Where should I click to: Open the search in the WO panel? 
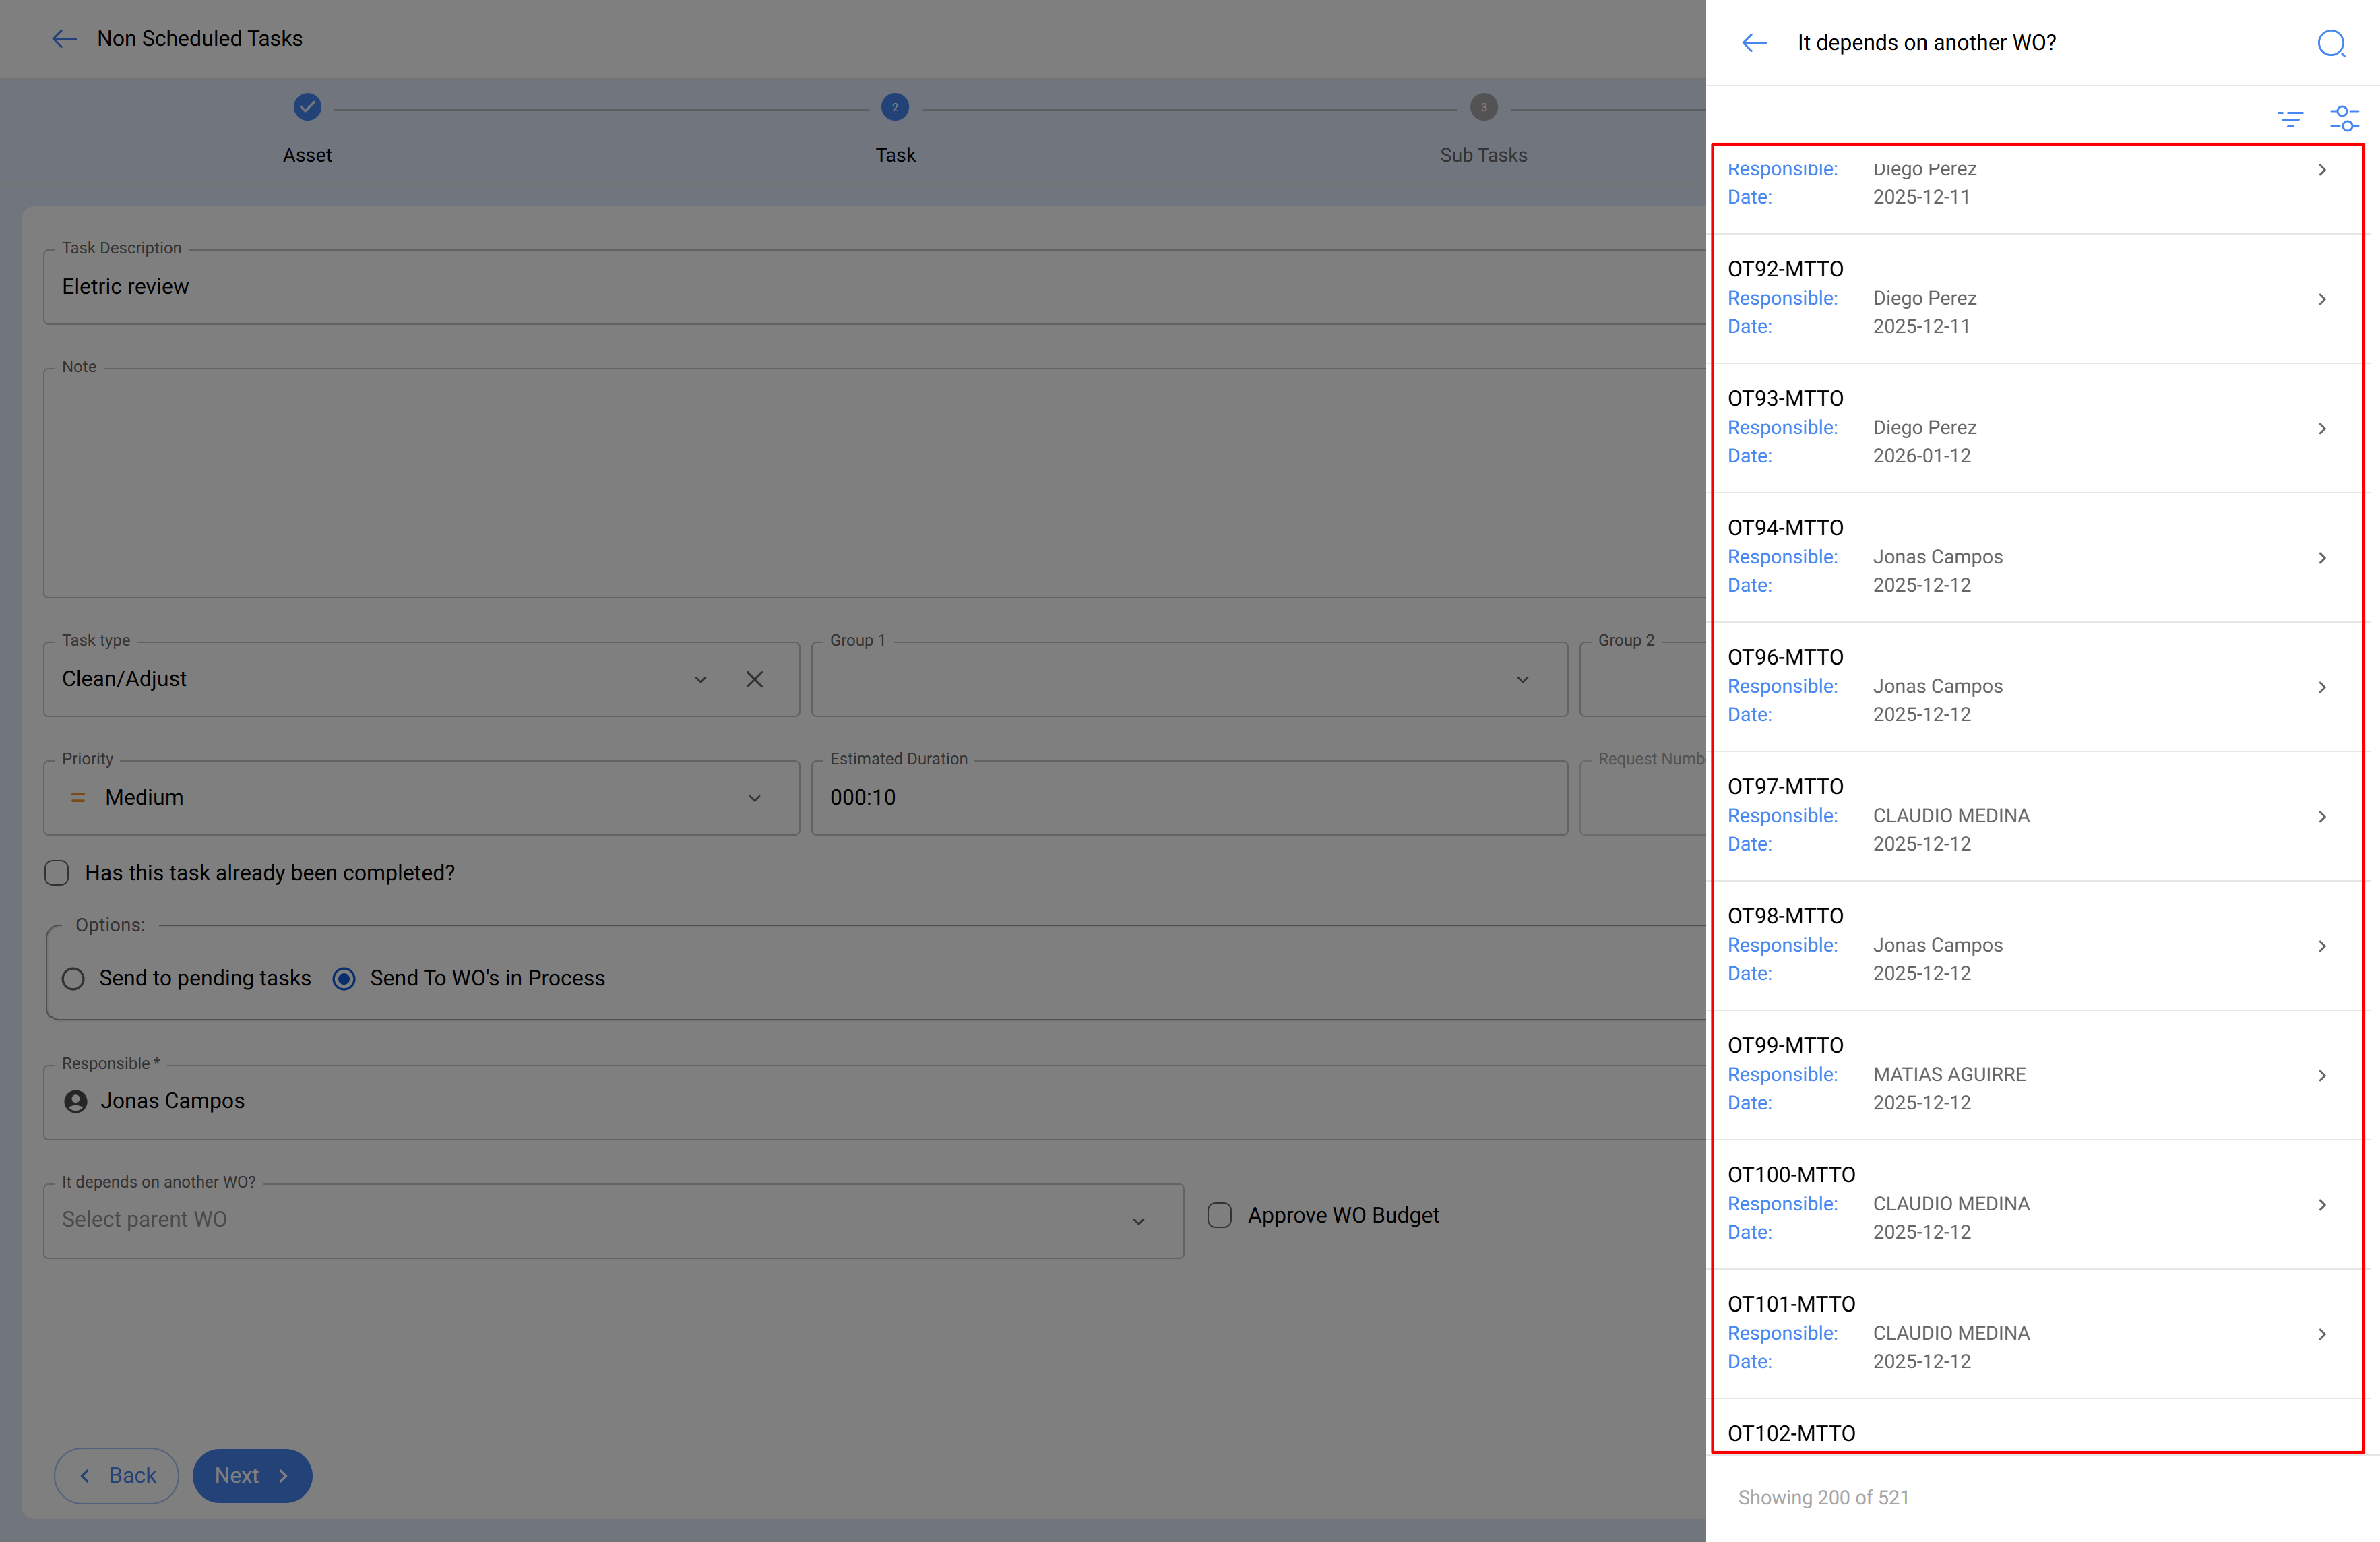point(2332,44)
